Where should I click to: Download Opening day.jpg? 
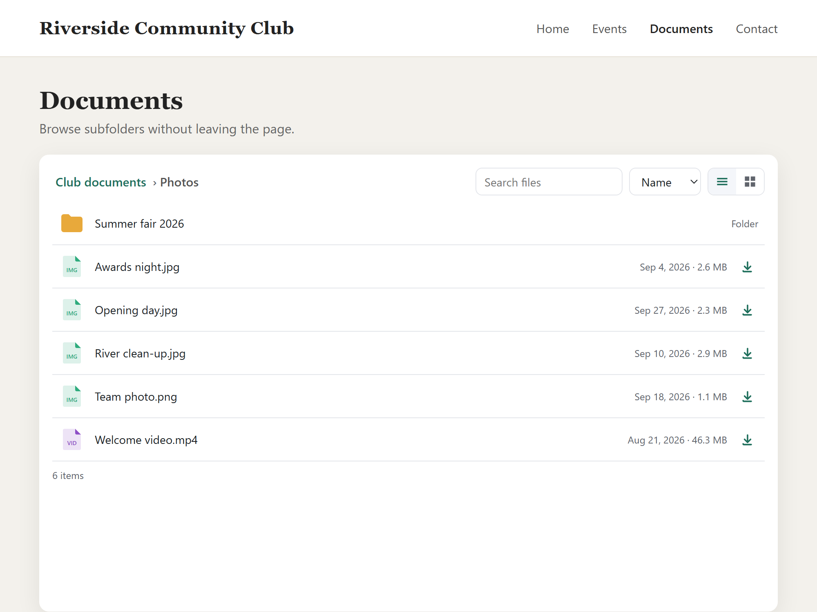tap(747, 310)
